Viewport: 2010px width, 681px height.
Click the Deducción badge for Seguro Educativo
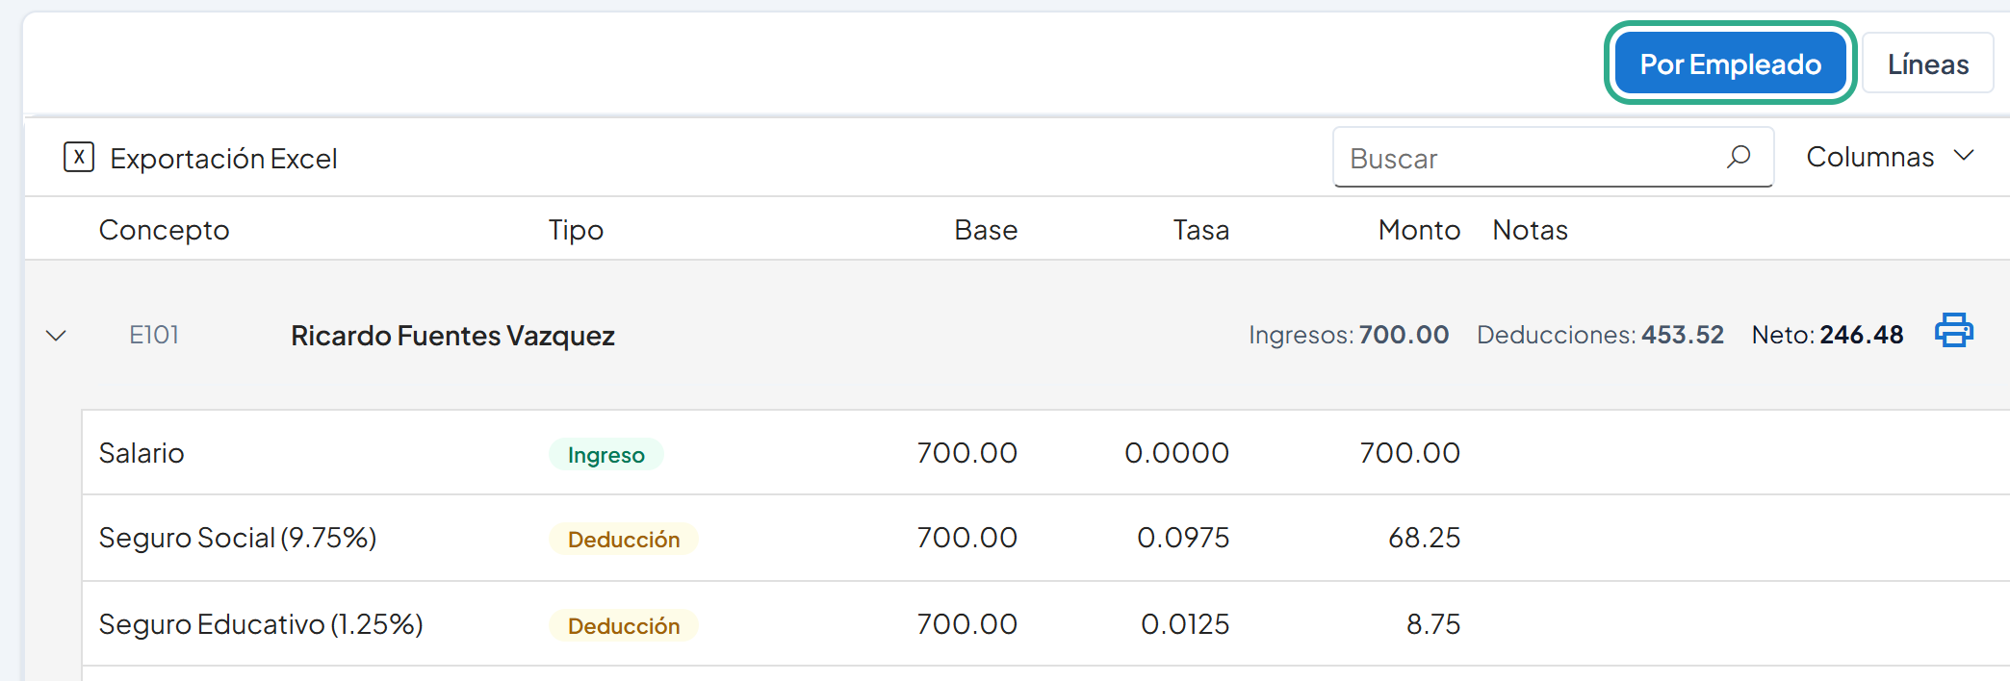624,626
